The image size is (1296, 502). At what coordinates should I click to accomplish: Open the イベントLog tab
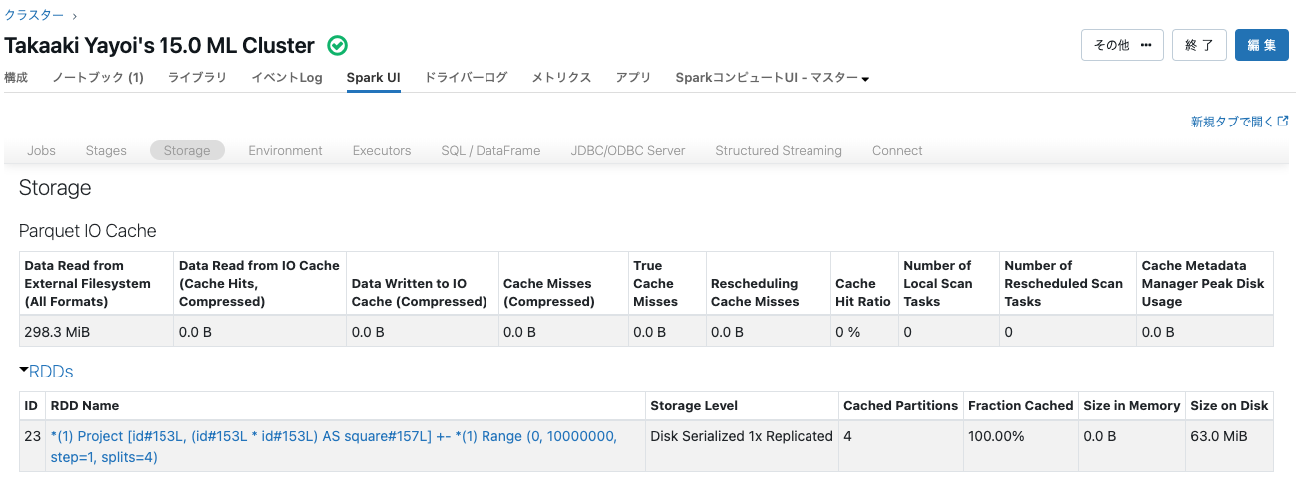pyautogui.click(x=287, y=78)
